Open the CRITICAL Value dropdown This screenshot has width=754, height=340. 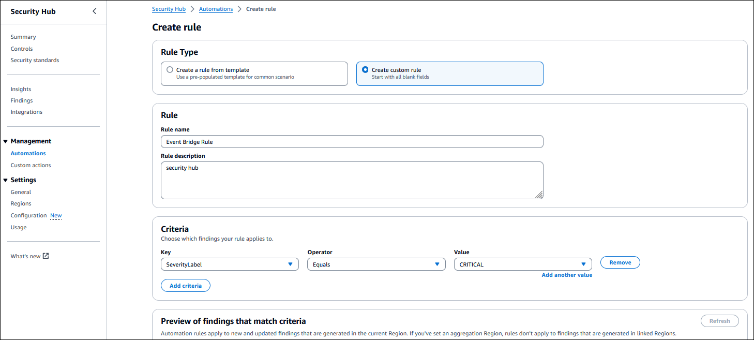(522, 264)
